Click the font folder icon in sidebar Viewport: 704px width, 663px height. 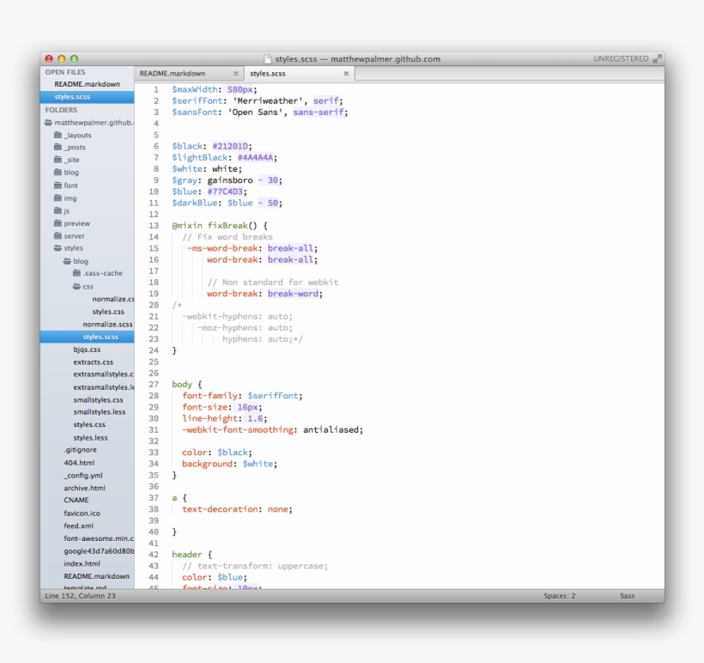click(x=58, y=186)
